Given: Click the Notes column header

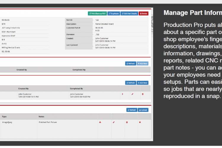Looking at the screenshot, I should 41,117.
